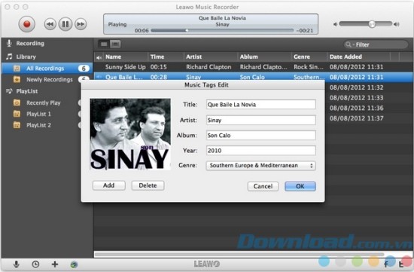Open the Recently Play playlist
This screenshot has height=272, width=414.
point(44,102)
